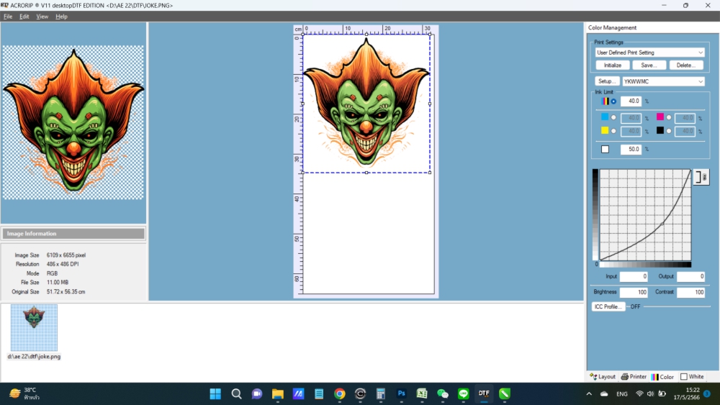Click the combined ink limit 40.0 field
The height and width of the screenshot is (405, 720).
point(631,101)
